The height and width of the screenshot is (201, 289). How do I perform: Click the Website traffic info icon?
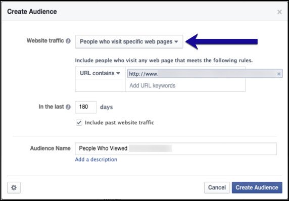coord(68,41)
